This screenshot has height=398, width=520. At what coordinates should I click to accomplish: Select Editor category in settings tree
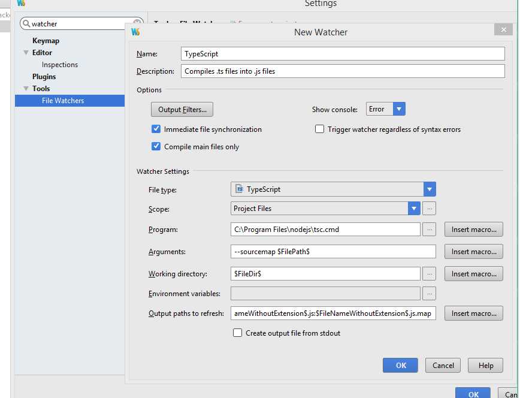tap(42, 53)
